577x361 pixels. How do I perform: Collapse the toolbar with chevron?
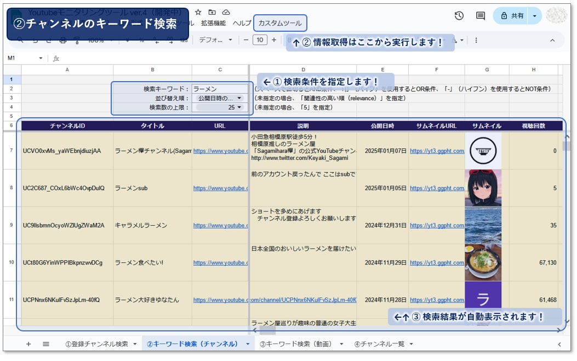[552, 41]
